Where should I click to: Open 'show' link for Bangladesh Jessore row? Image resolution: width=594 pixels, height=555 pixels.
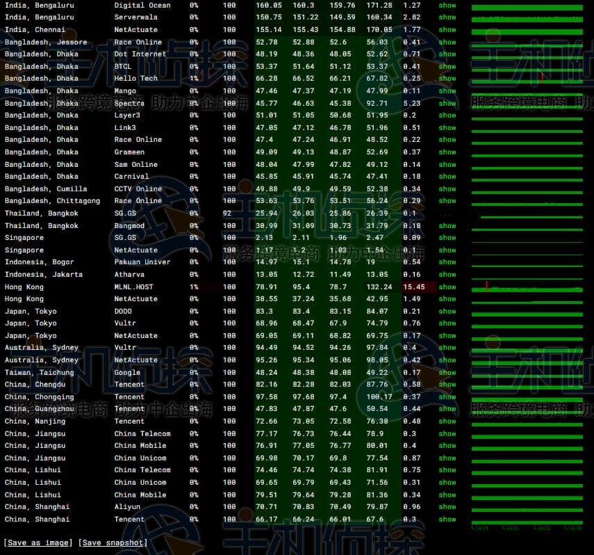447,42
